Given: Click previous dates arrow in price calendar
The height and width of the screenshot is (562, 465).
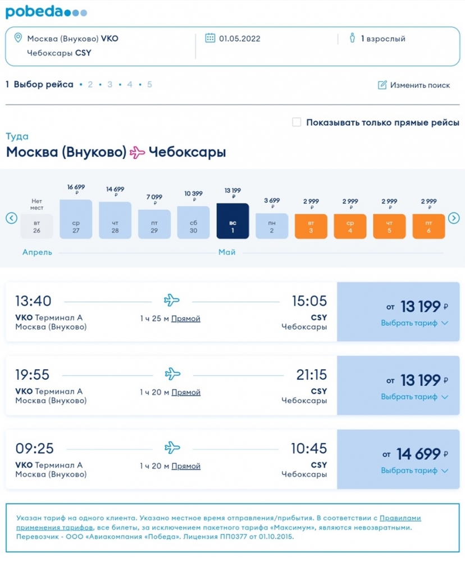Looking at the screenshot, I should tap(11, 218).
